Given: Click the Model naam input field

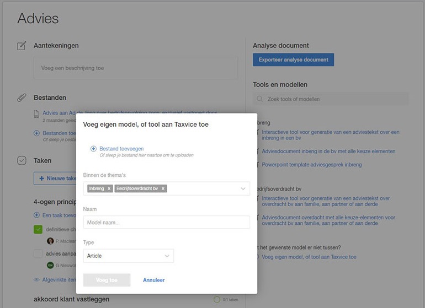Looking at the screenshot, I should (x=167, y=222).
